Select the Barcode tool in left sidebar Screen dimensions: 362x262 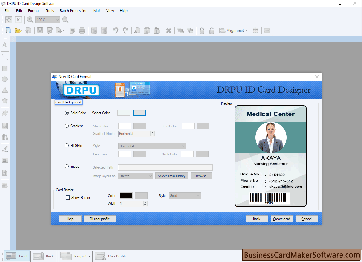pos(5,160)
